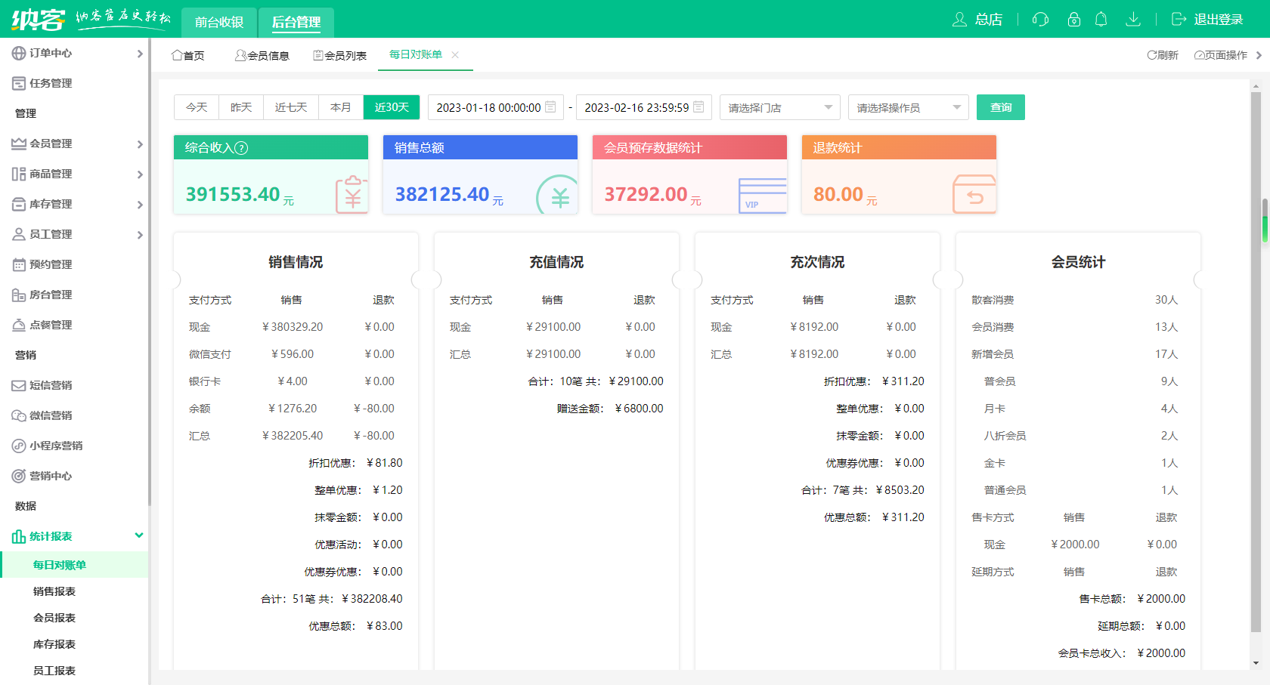
Task: Click the page vertical scrollbar
Action: [x=1256, y=363]
